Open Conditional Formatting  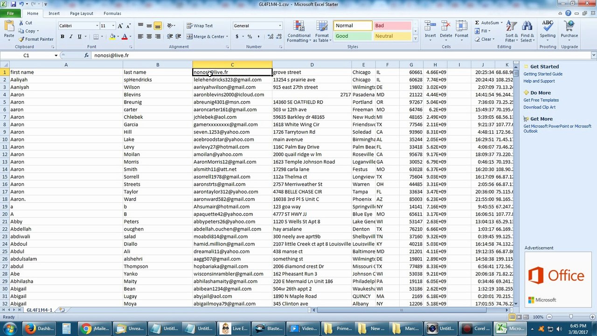(299, 32)
